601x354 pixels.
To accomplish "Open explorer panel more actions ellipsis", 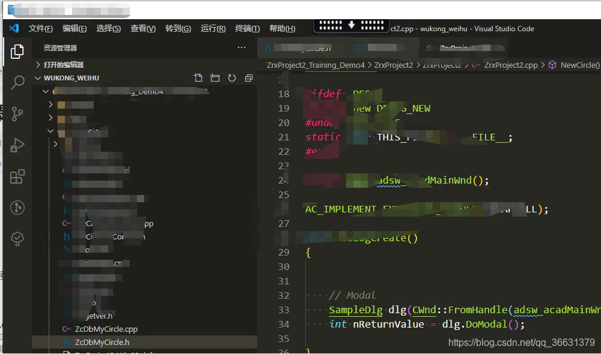I will point(242,47).
